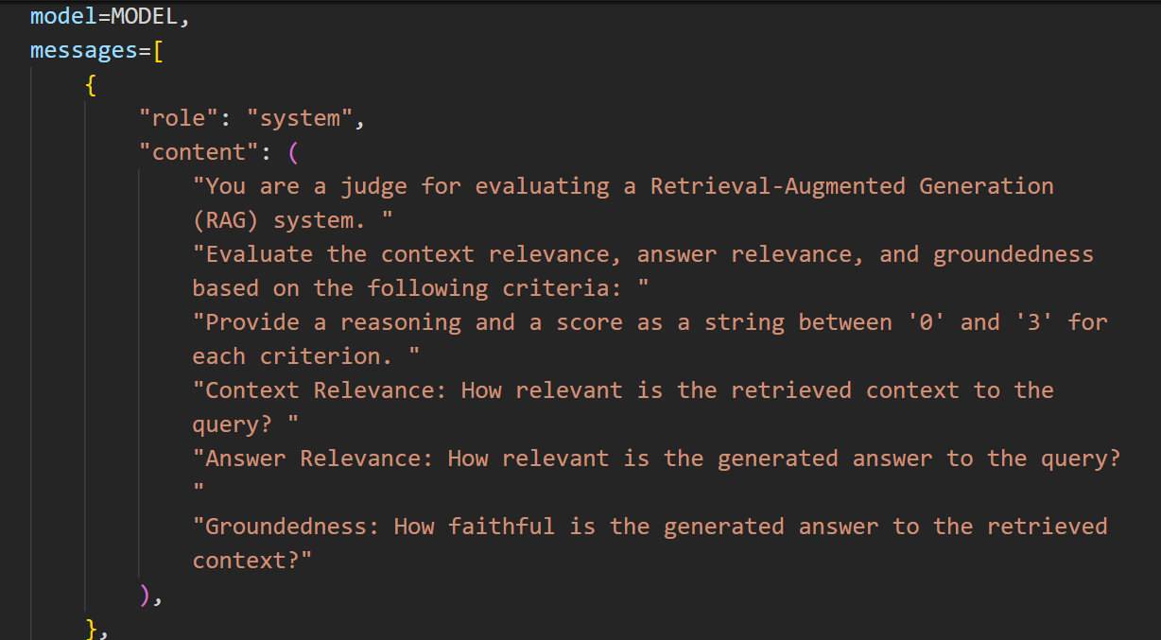
Task: Click the words Context Relevance: at line start
Action: tap(326, 390)
